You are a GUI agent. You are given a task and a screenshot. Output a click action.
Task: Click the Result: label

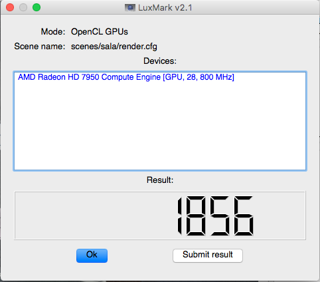(x=160, y=180)
